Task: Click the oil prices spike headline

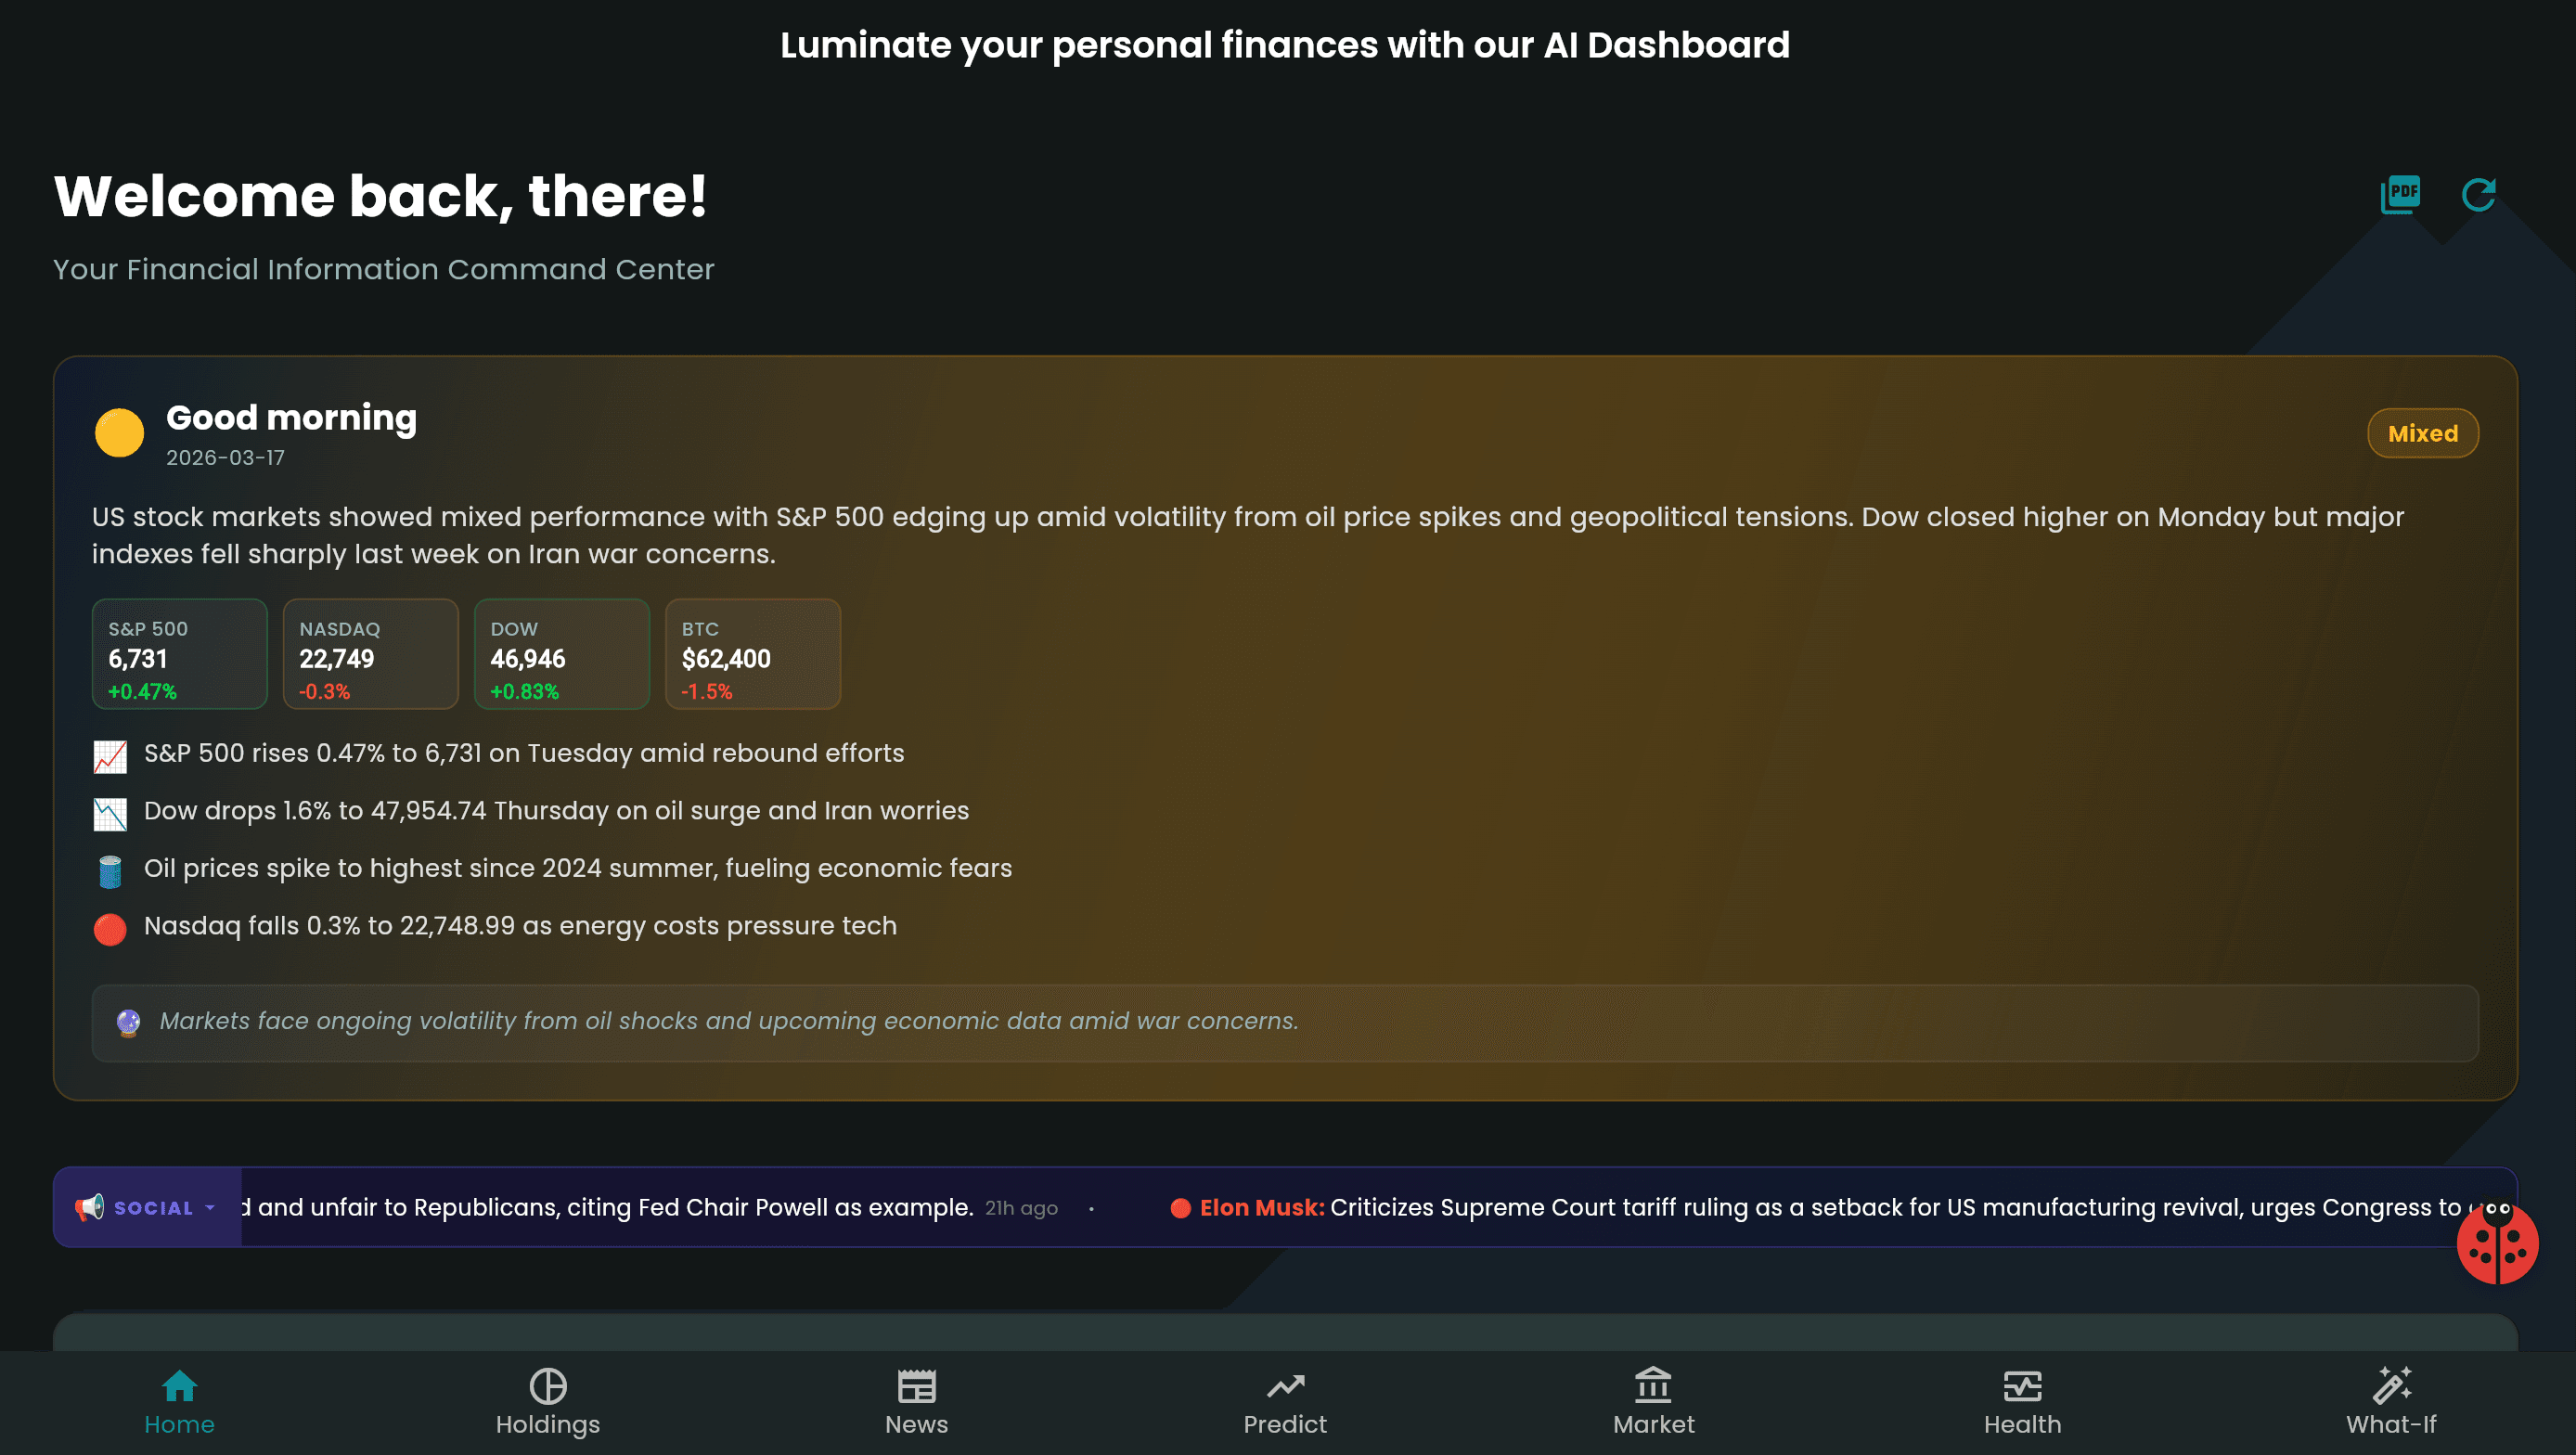Action: pos(578,868)
